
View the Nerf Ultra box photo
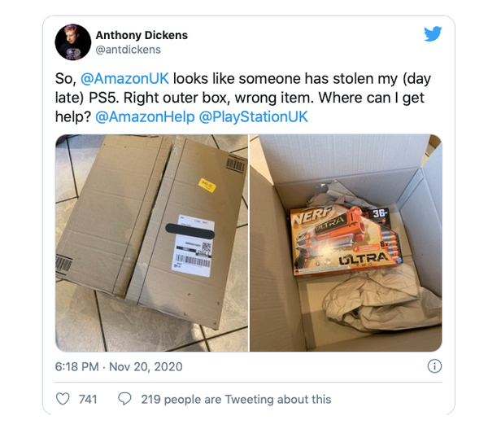(346, 243)
